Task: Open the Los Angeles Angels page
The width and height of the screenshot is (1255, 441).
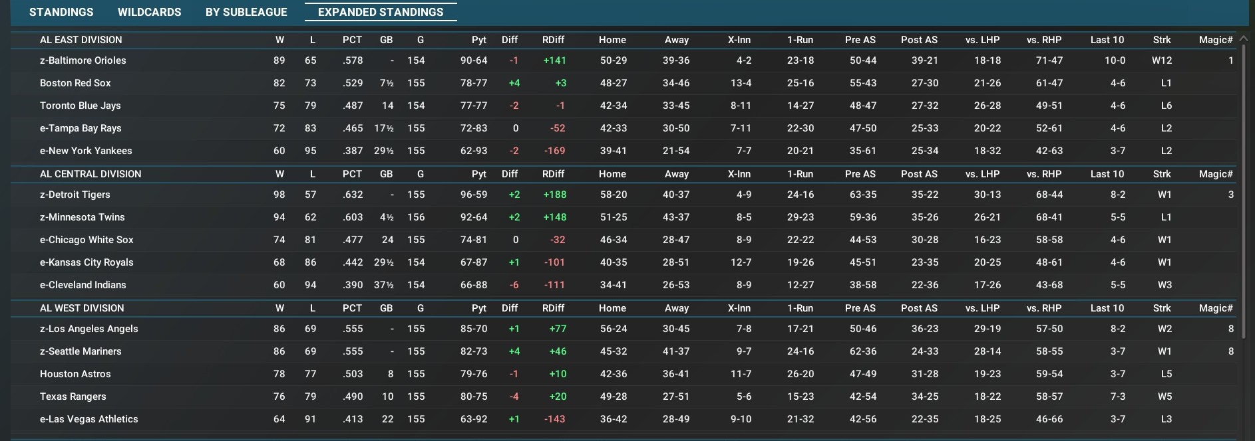Action: coord(89,329)
